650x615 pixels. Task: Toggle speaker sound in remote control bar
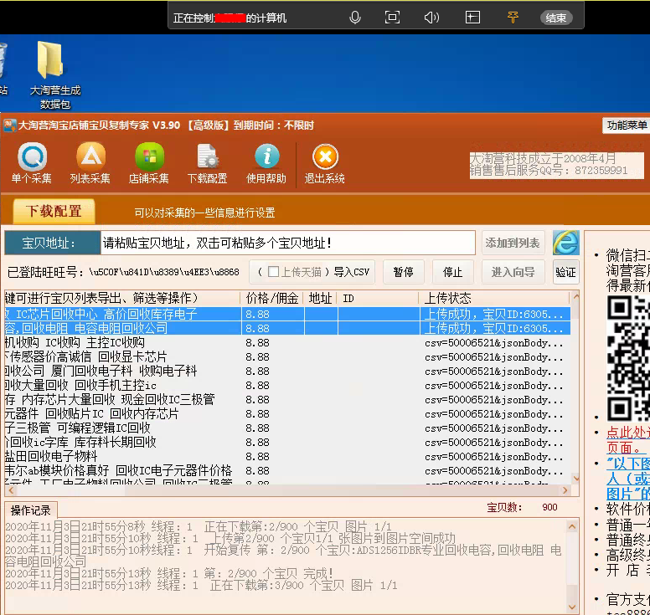pos(431,18)
